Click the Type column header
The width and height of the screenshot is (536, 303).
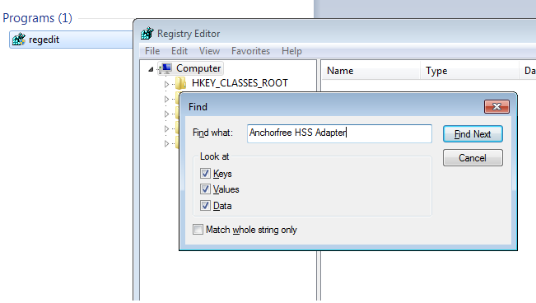469,71
